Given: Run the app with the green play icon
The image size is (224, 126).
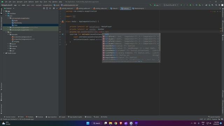Looking at the screenshot, I should click(x=181, y=5).
